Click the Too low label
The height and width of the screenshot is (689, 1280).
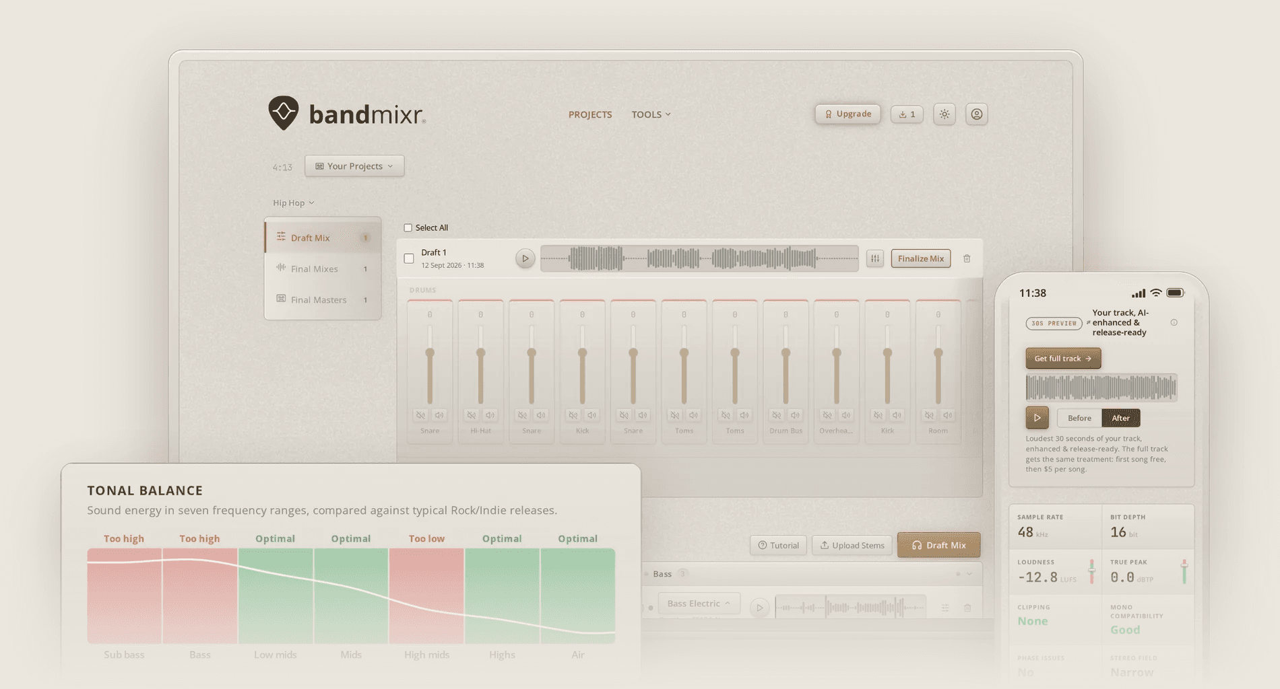point(426,539)
